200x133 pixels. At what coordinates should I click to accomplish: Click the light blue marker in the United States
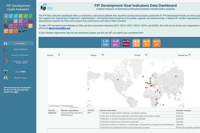(x=121, y=88)
